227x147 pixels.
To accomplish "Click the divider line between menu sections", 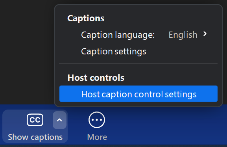I will point(138,63).
